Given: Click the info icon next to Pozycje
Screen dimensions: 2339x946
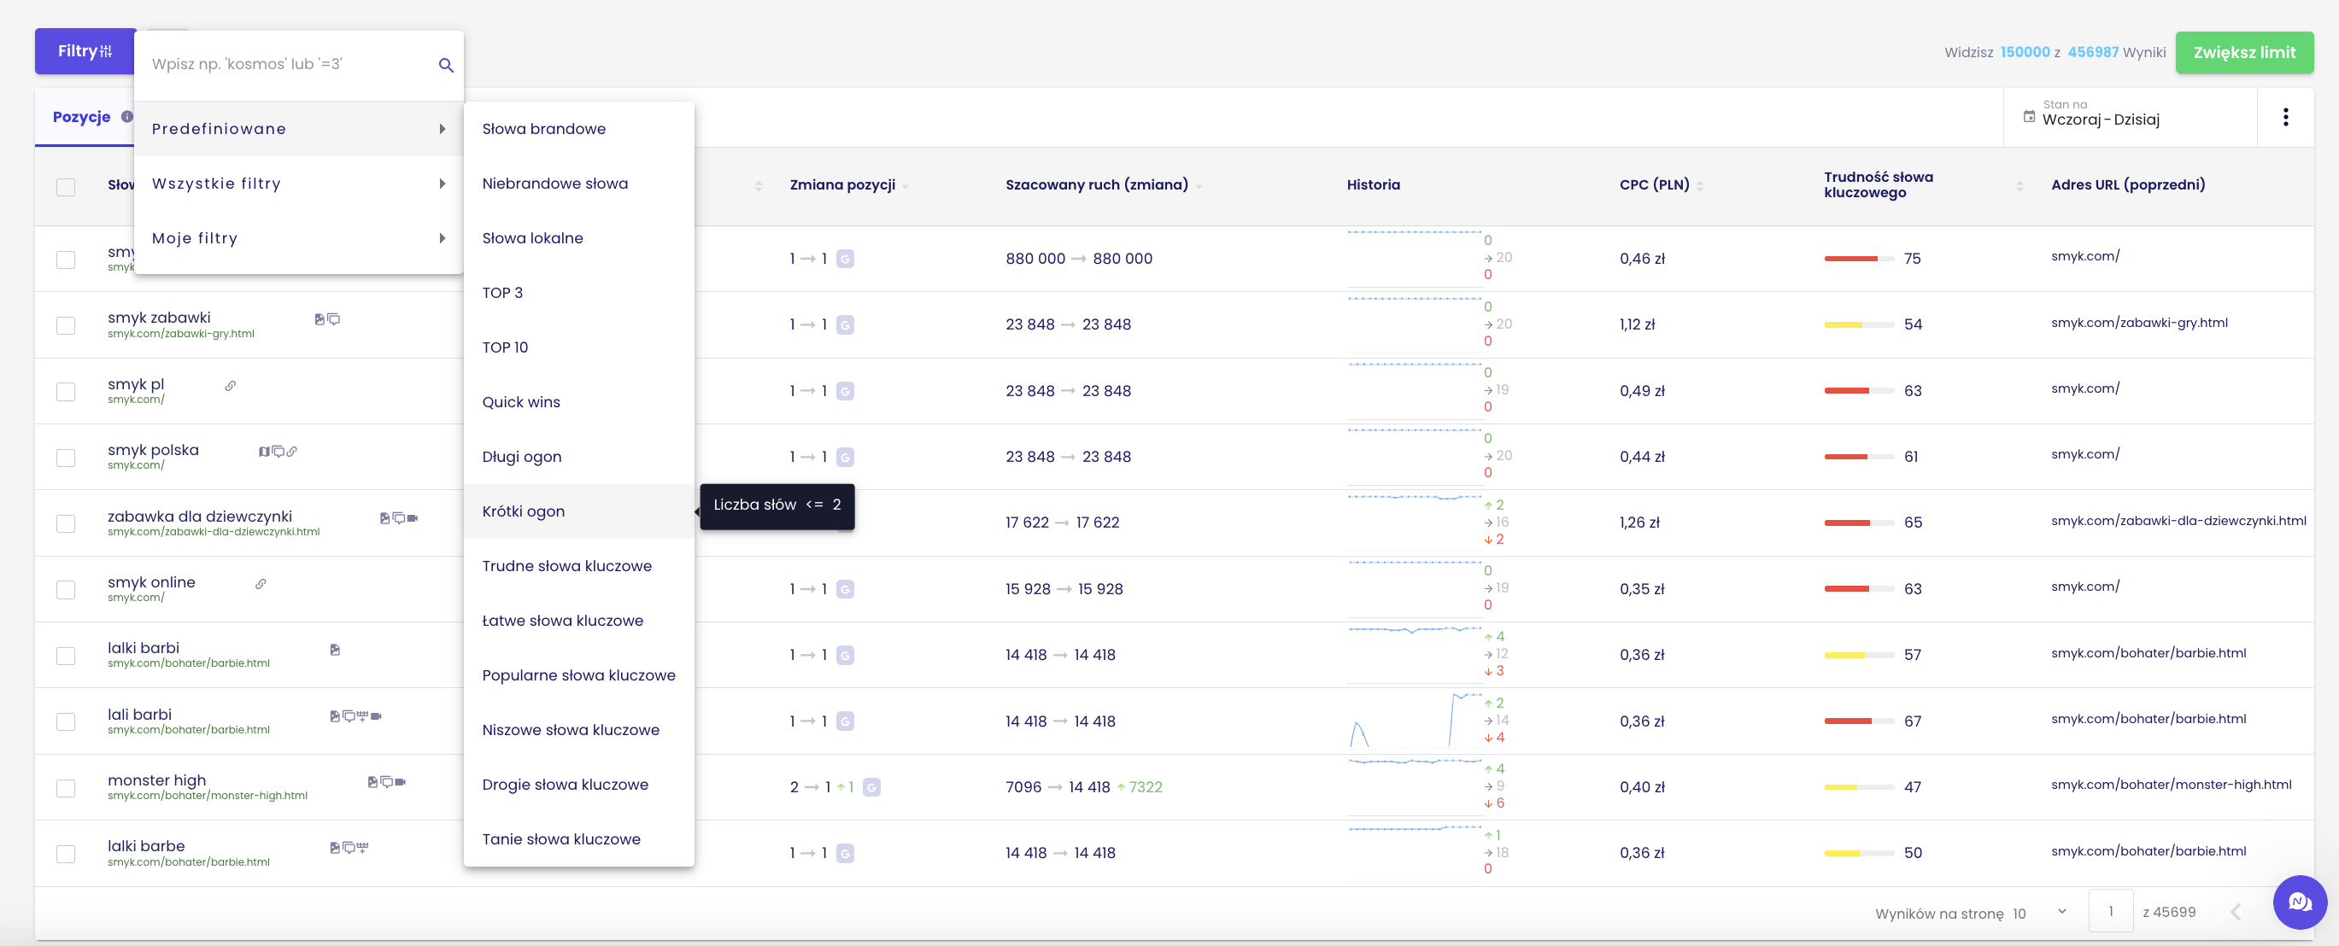Looking at the screenshot, I should 127,117.
